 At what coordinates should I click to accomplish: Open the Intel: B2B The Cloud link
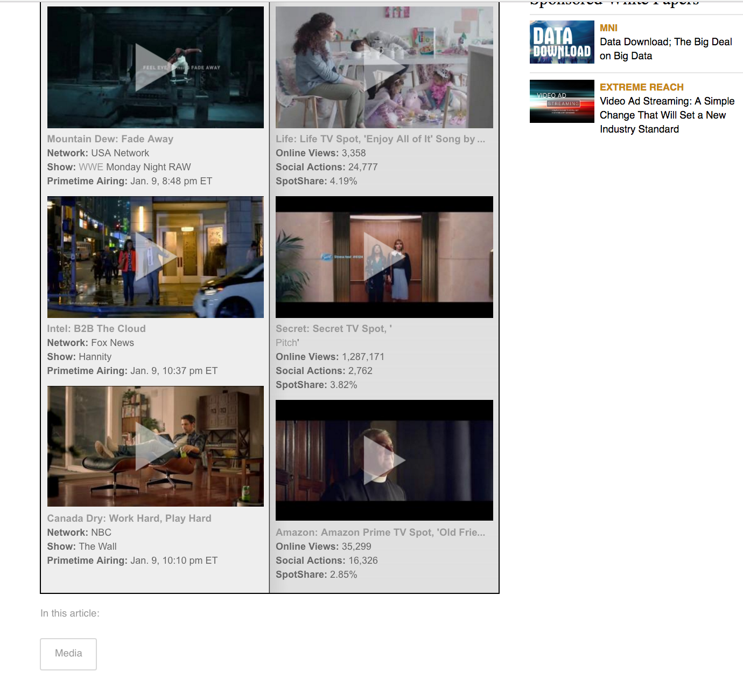click(x=96, y=329)
